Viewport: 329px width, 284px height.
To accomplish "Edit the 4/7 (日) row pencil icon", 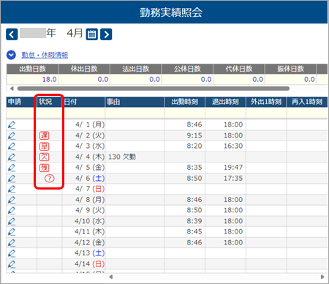I will tap(12, 189).
